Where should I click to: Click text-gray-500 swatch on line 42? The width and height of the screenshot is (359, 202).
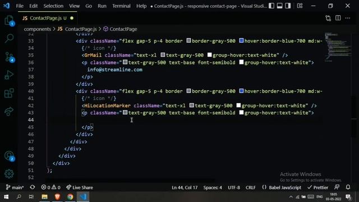192,105
